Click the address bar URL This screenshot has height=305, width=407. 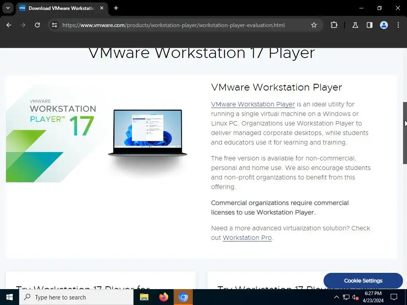(x=173, y=25)
